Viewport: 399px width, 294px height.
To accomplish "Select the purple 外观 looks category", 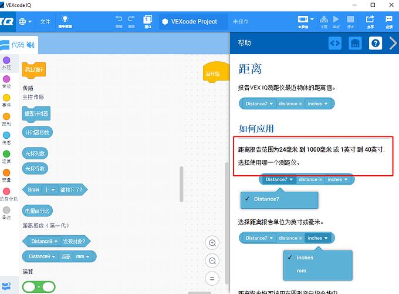I will [6, 64].
